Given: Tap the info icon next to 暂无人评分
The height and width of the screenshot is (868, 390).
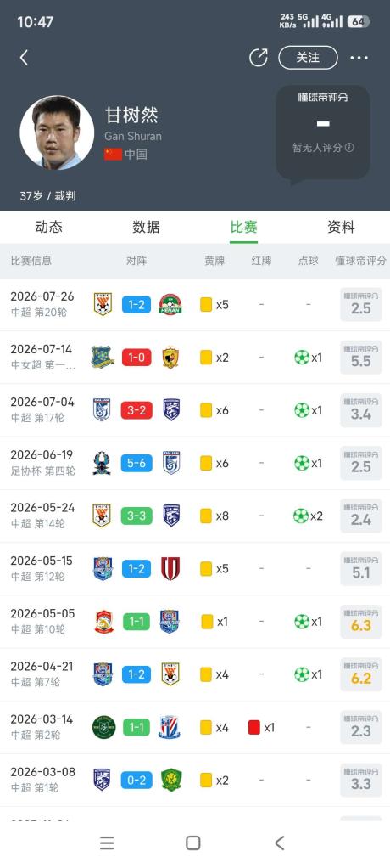Looking at the screenshot, I should point(349,148).
